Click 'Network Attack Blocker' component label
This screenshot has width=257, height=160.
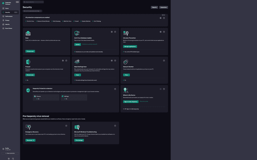pos(43,21)
